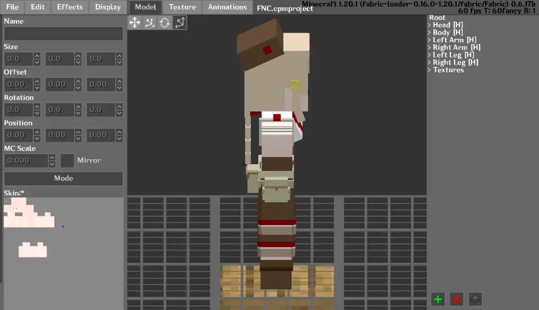Click the green plus add-part button
539x310 pixels.
click(x=438, y=299)
